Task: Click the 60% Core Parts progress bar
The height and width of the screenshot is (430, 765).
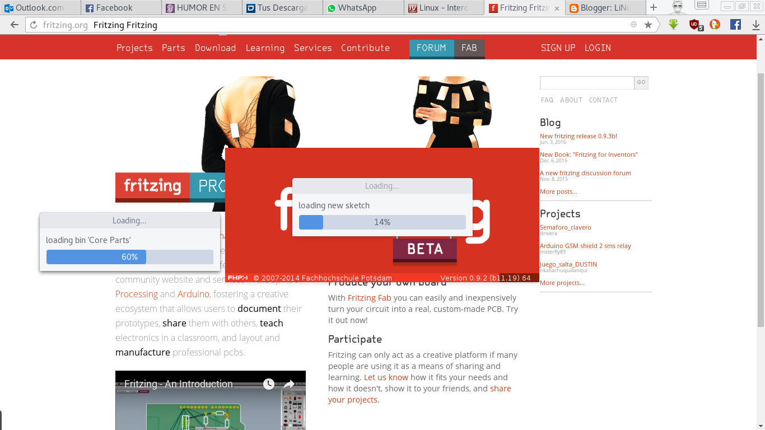Action: pyautogui.click(x=129, y=257)
